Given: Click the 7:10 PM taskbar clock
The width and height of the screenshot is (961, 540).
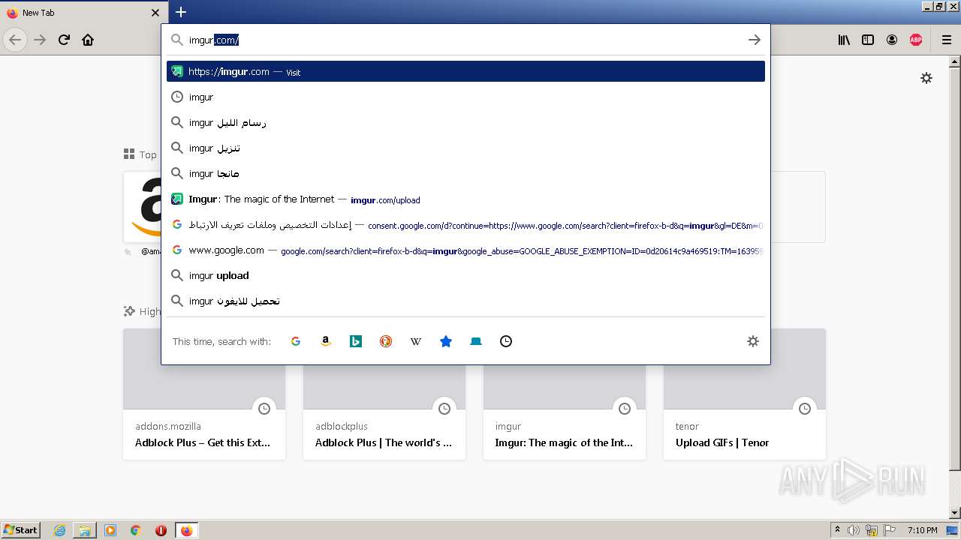Looking at the screenshot, I should pos(922,530).
